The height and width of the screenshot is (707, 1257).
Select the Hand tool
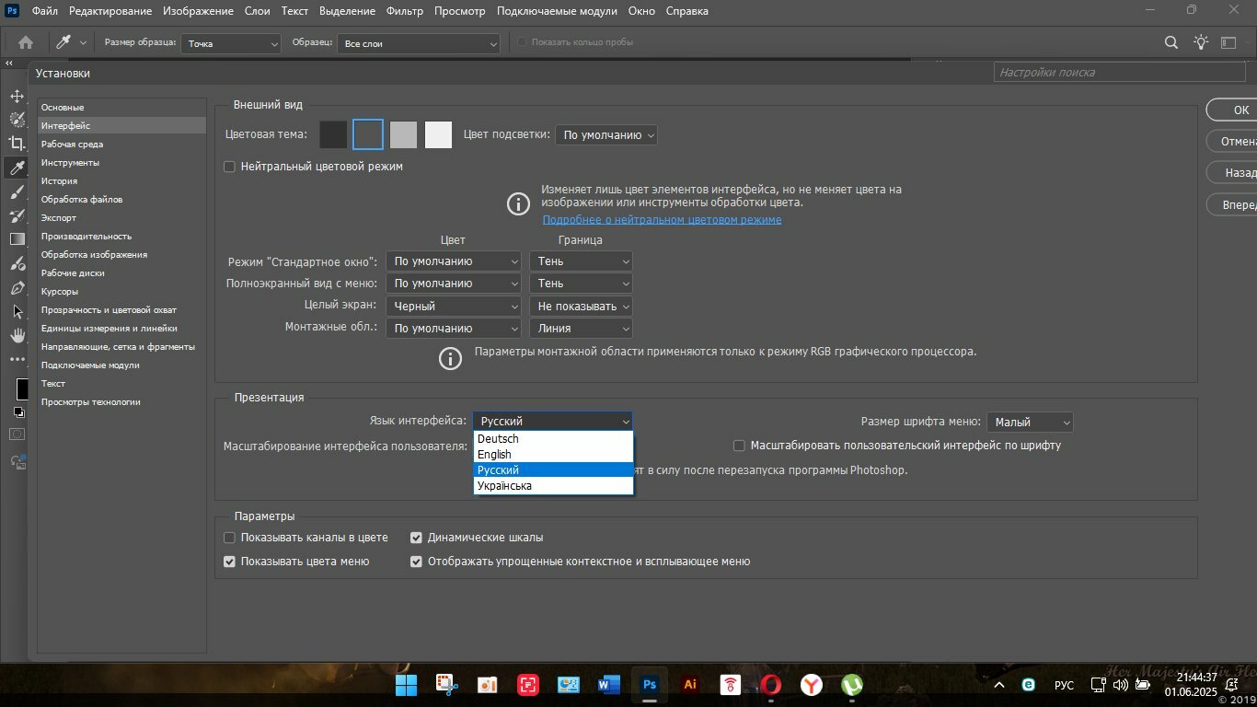tap(17, 335)
